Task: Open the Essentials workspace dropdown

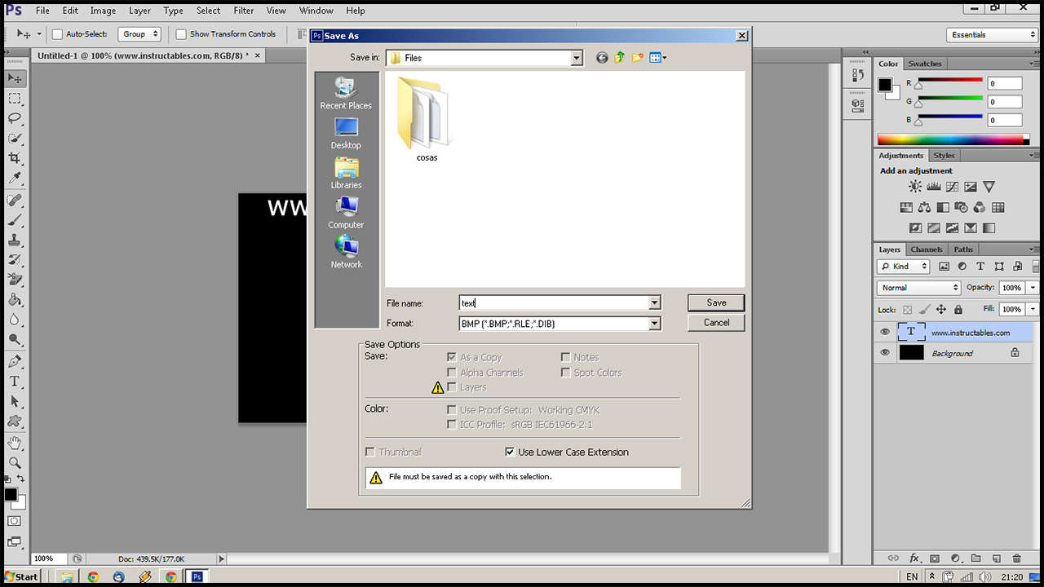Action: [993, 35]
